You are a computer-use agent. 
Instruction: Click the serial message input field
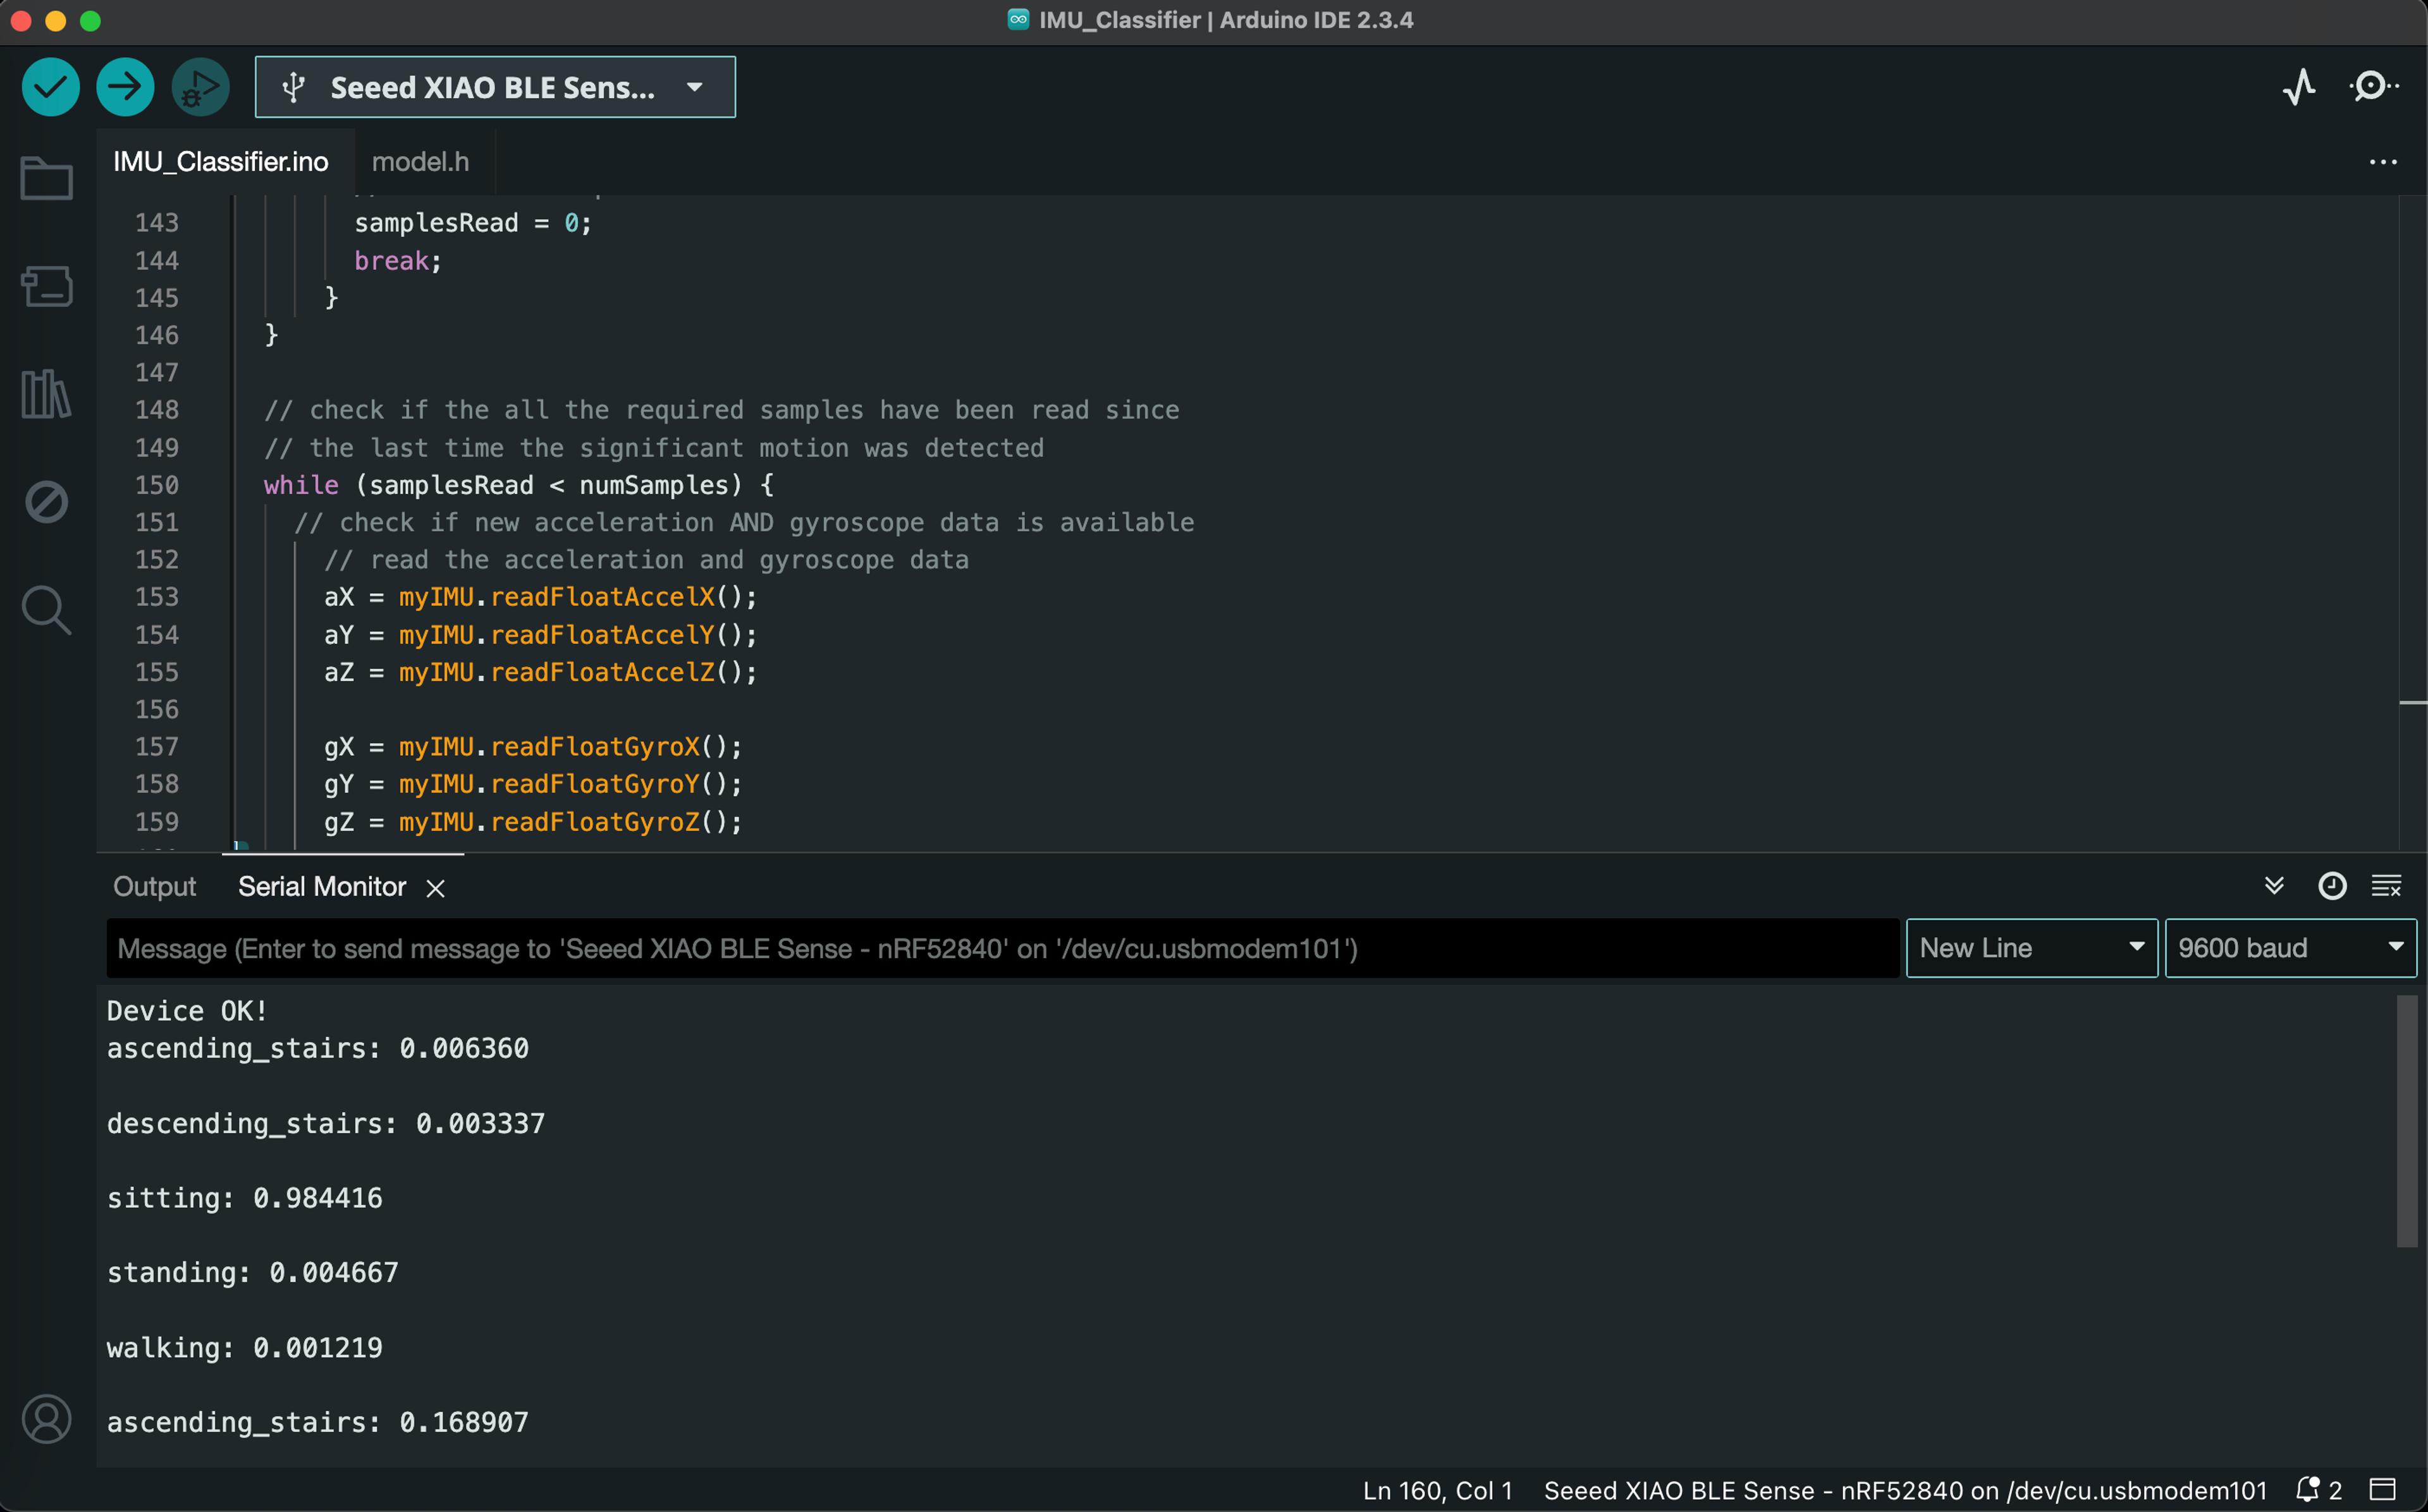[x=1000, y=948]
